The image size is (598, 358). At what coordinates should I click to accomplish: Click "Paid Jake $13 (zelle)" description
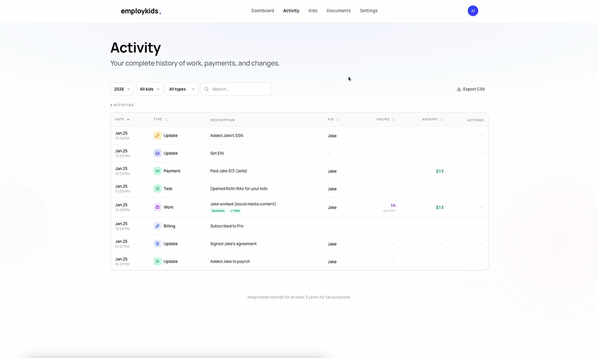[228, 171]
